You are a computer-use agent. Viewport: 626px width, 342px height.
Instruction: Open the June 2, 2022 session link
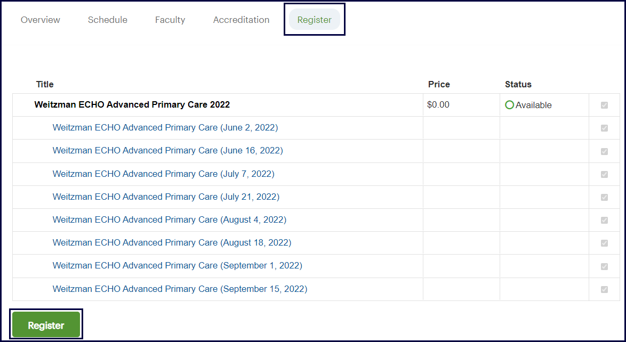point(165,128)
